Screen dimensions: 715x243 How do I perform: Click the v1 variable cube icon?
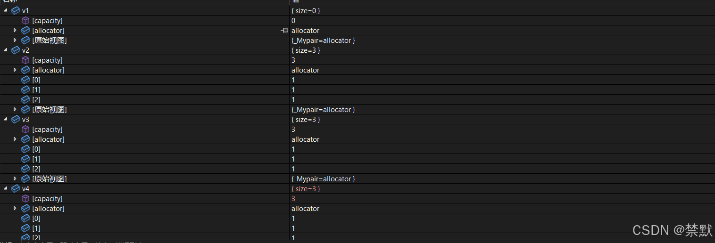[x=16, y=11]
